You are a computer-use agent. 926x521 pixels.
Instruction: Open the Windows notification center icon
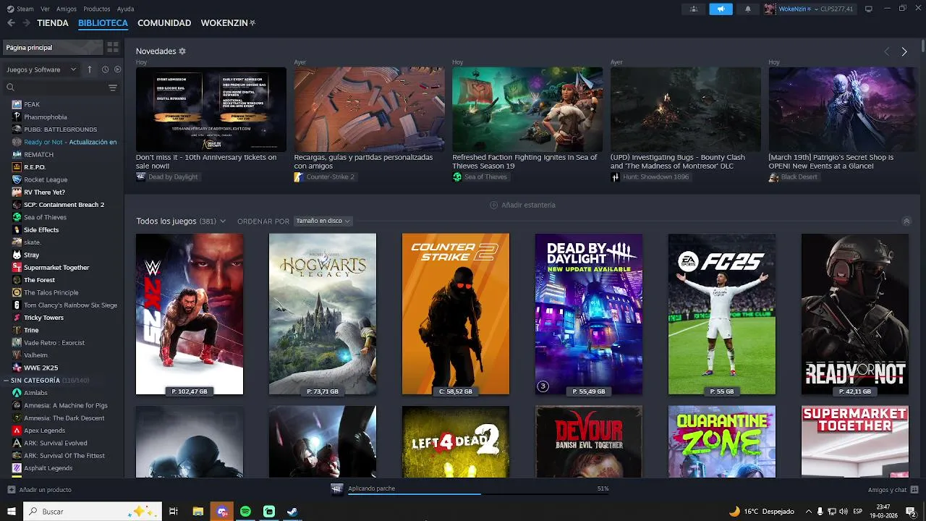click(911, 512)
